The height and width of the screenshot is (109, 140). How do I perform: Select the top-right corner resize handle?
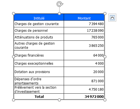pyautogui.click(x=105, y=13)
